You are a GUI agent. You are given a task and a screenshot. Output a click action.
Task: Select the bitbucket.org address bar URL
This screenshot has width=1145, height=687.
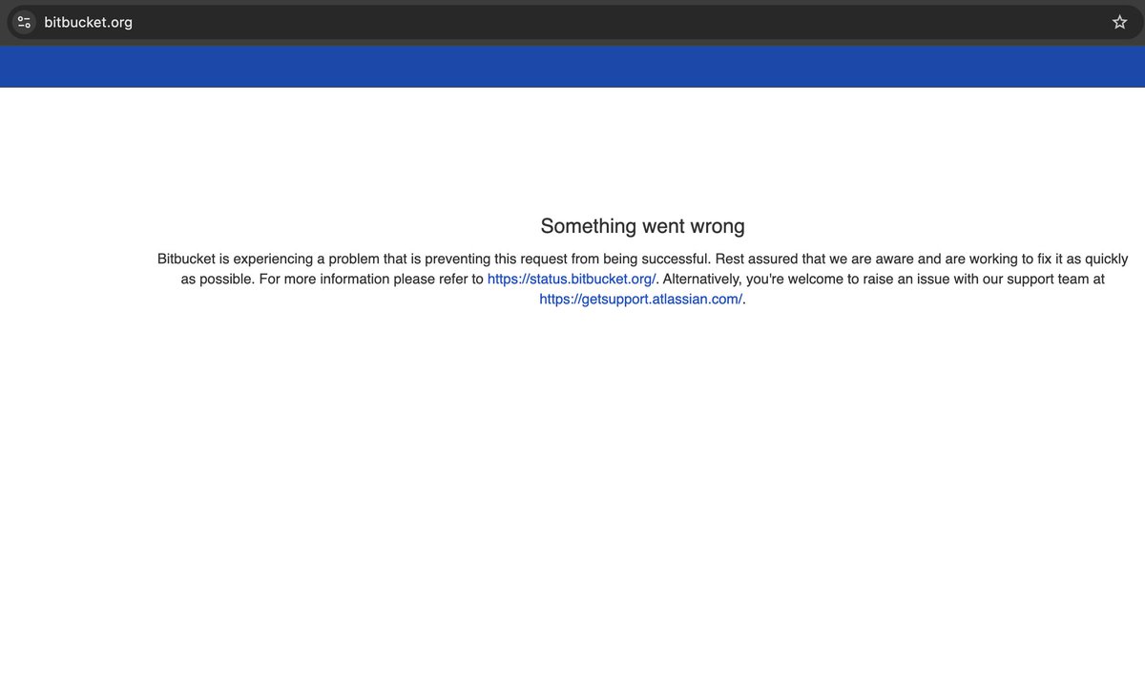(88, 22)
